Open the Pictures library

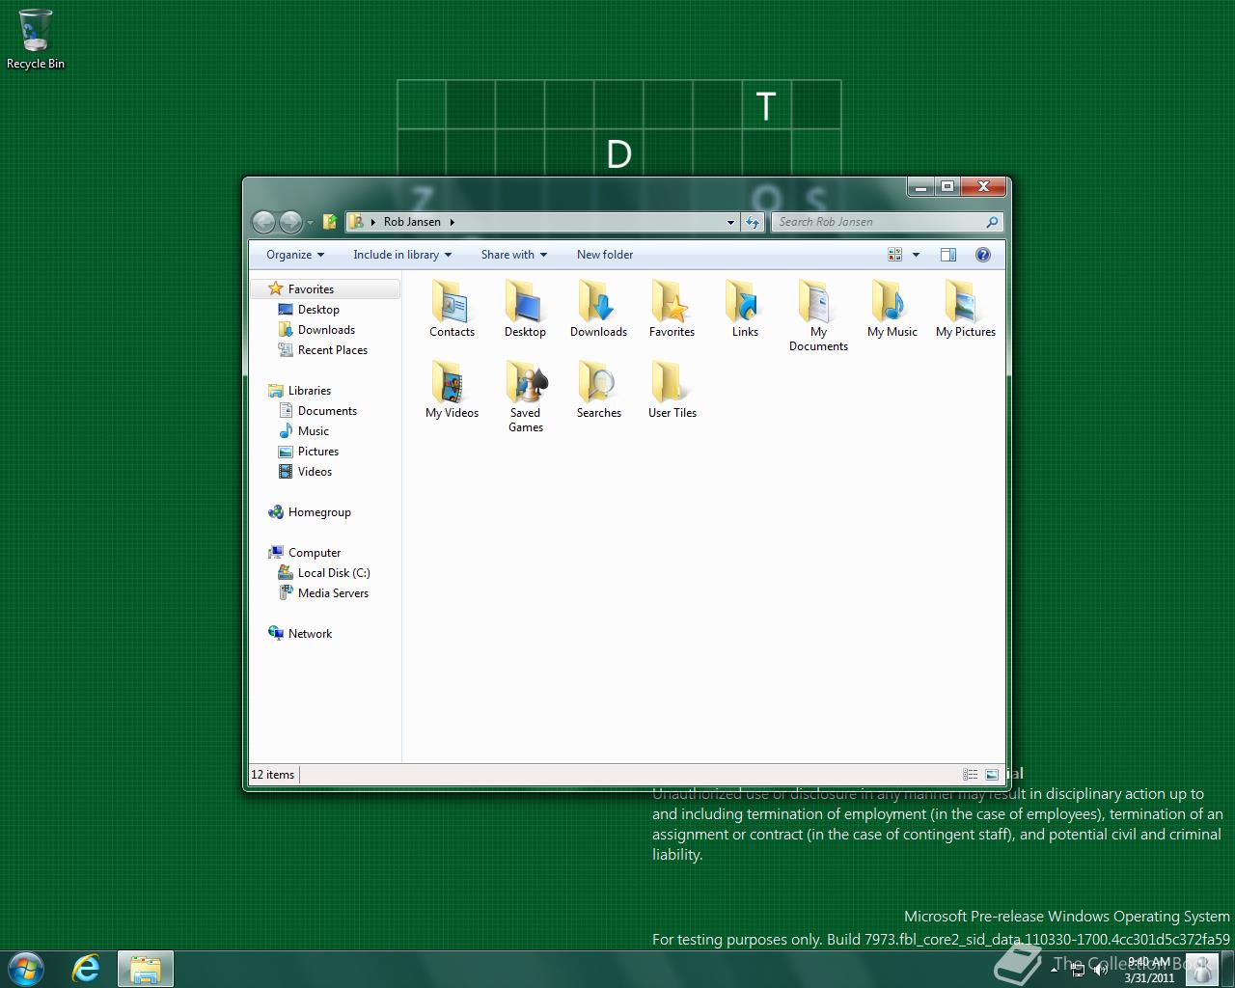317,452
